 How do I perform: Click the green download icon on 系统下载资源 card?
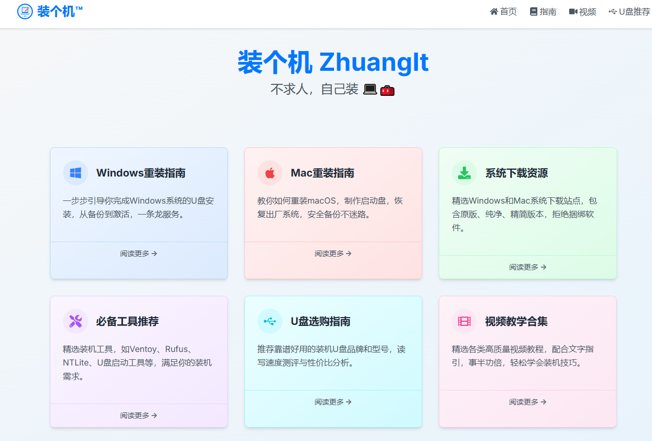click(464, 173)
